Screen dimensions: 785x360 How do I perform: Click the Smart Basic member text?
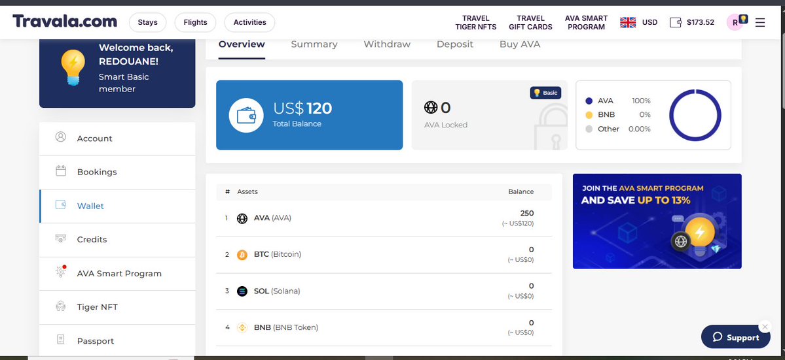tap(124, 83)
